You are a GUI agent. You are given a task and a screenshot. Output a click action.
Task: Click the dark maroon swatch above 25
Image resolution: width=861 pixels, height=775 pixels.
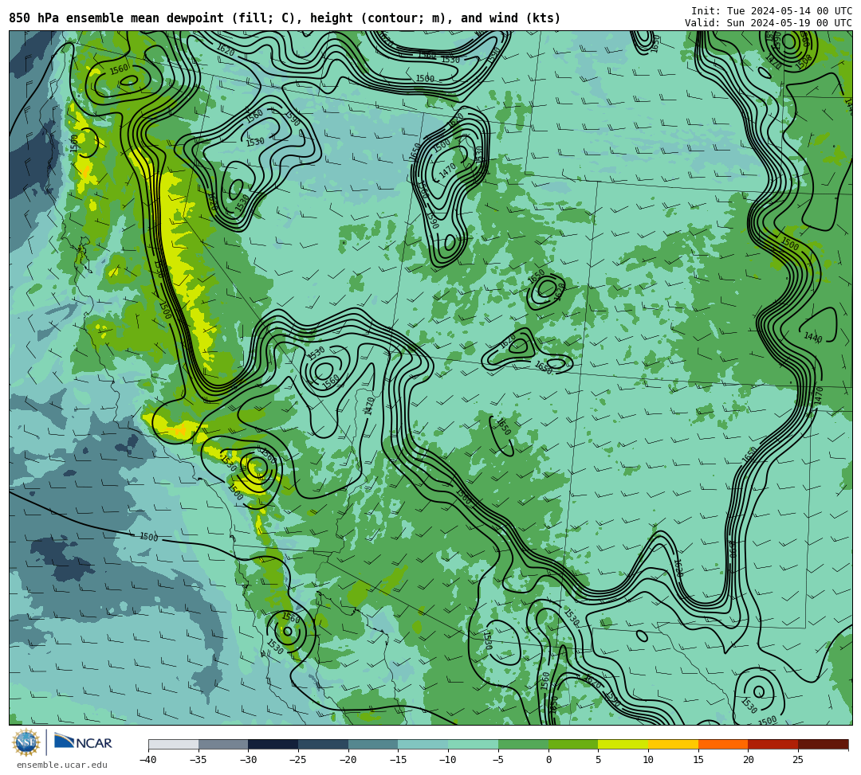[x=823, y=744]
